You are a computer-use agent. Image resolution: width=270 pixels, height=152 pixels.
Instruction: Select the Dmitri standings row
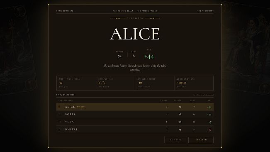tap(135, 129)
